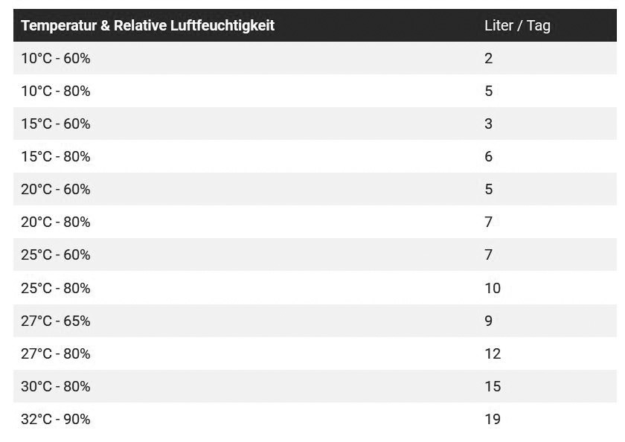
Task: Select the 25°C - 80% row label
Action: point(55,288)
